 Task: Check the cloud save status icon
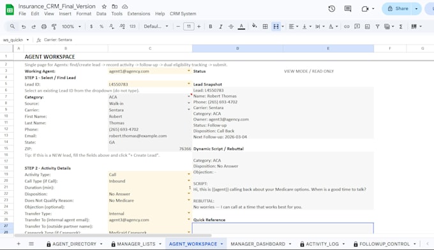click(125, 6)
